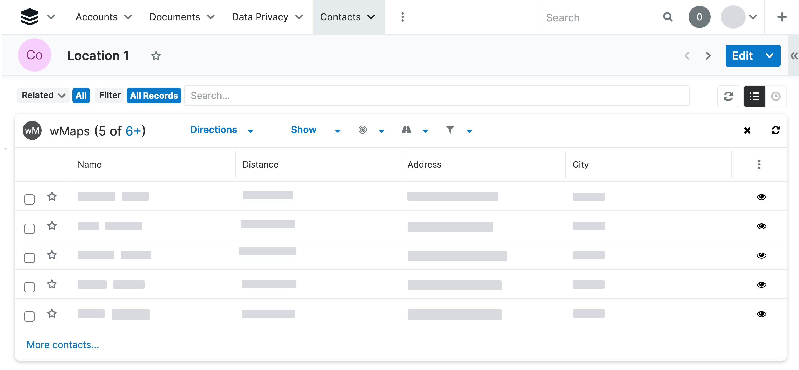
Task: Click the subpanel Search... input
Action: coord(436,96)
